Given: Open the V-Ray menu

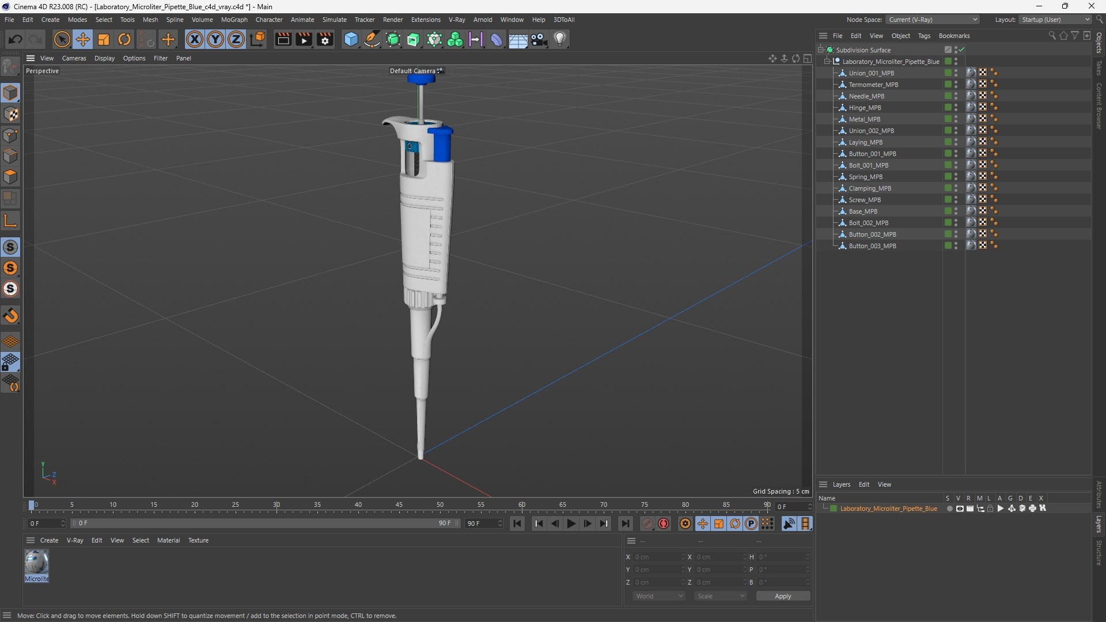Looking at the screenshot, I should pos(457,20).
